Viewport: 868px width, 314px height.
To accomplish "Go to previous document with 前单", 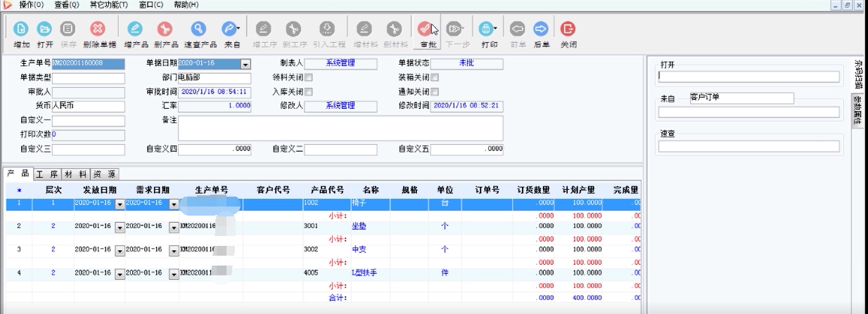I will [518, 29].
